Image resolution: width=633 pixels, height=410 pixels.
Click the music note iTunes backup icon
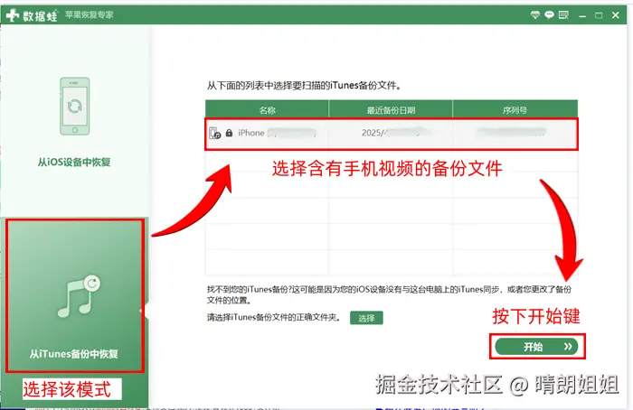point(79,296)
